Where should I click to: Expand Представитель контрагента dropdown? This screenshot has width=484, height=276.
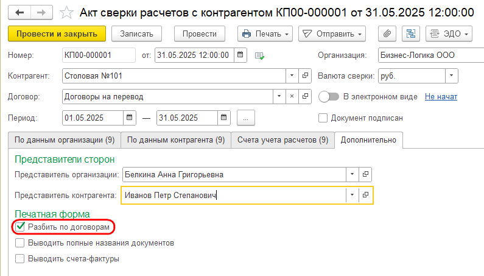pyautogui.click(x=352, y=195)
